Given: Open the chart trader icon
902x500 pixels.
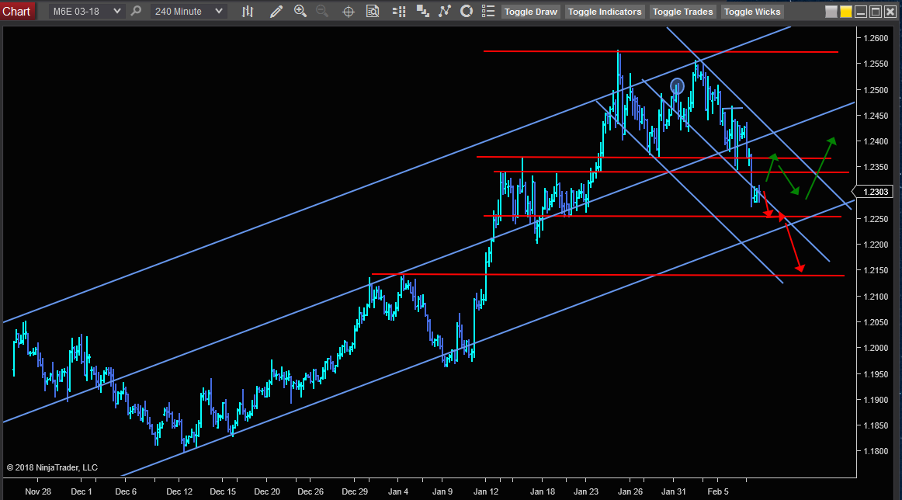Looking at the screenshot, I should pyautogui.click(x=399, y=12).
